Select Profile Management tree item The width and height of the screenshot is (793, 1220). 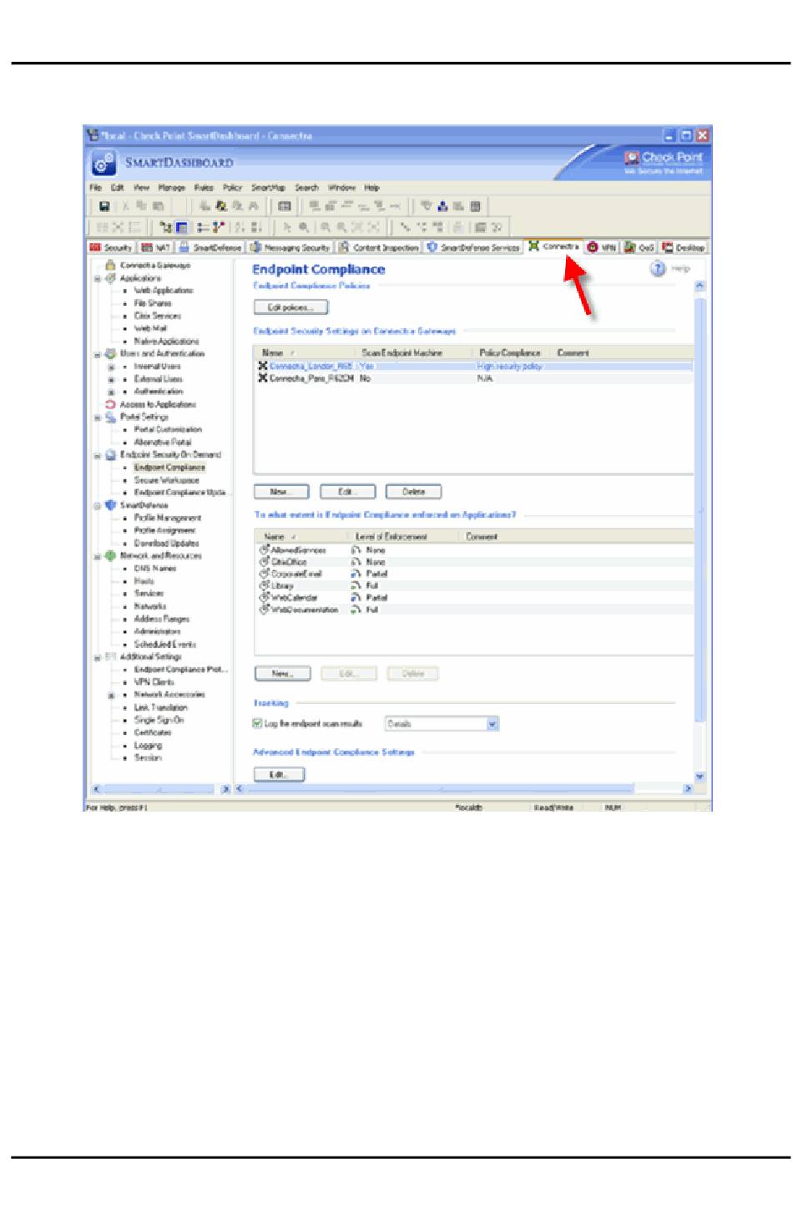tap(167, 518)
